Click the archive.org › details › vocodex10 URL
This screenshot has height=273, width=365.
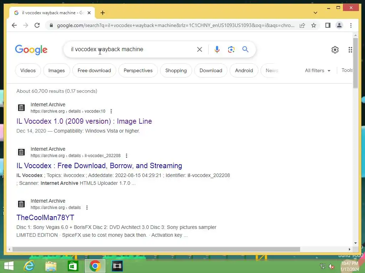(68, 111)
